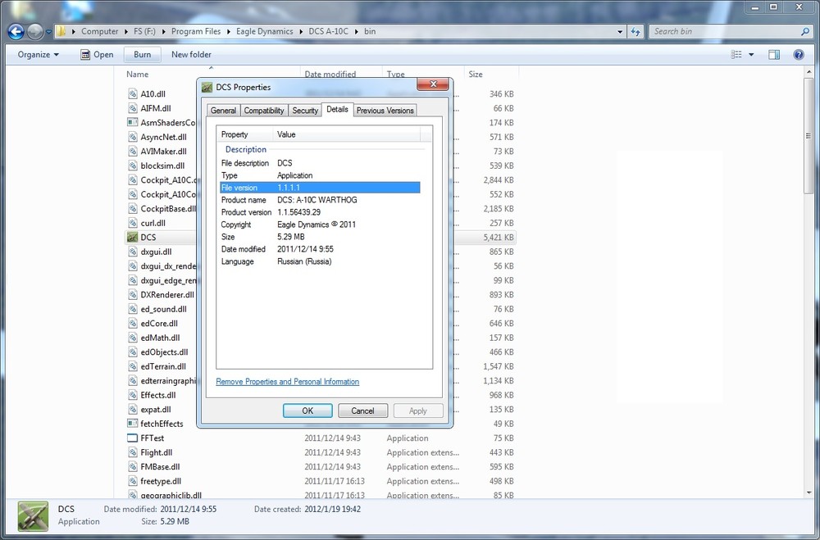Expand the address bar history dropdown
This screenshot has height=540, width=820.
coord(620,31)
